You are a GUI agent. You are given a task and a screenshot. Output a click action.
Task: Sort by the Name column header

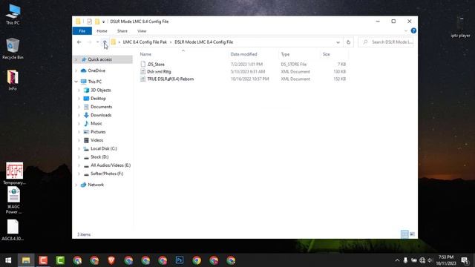[x=145, y=54]
